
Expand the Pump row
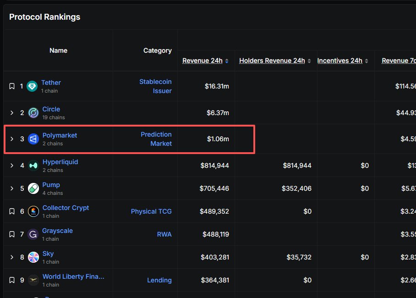[12, 188]
